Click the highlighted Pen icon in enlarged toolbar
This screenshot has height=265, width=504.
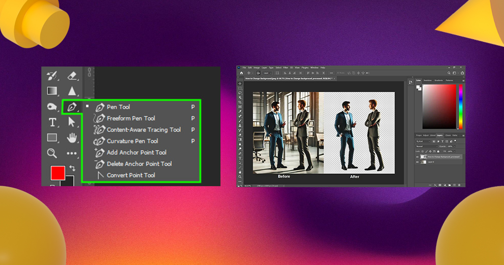(72, 107)
